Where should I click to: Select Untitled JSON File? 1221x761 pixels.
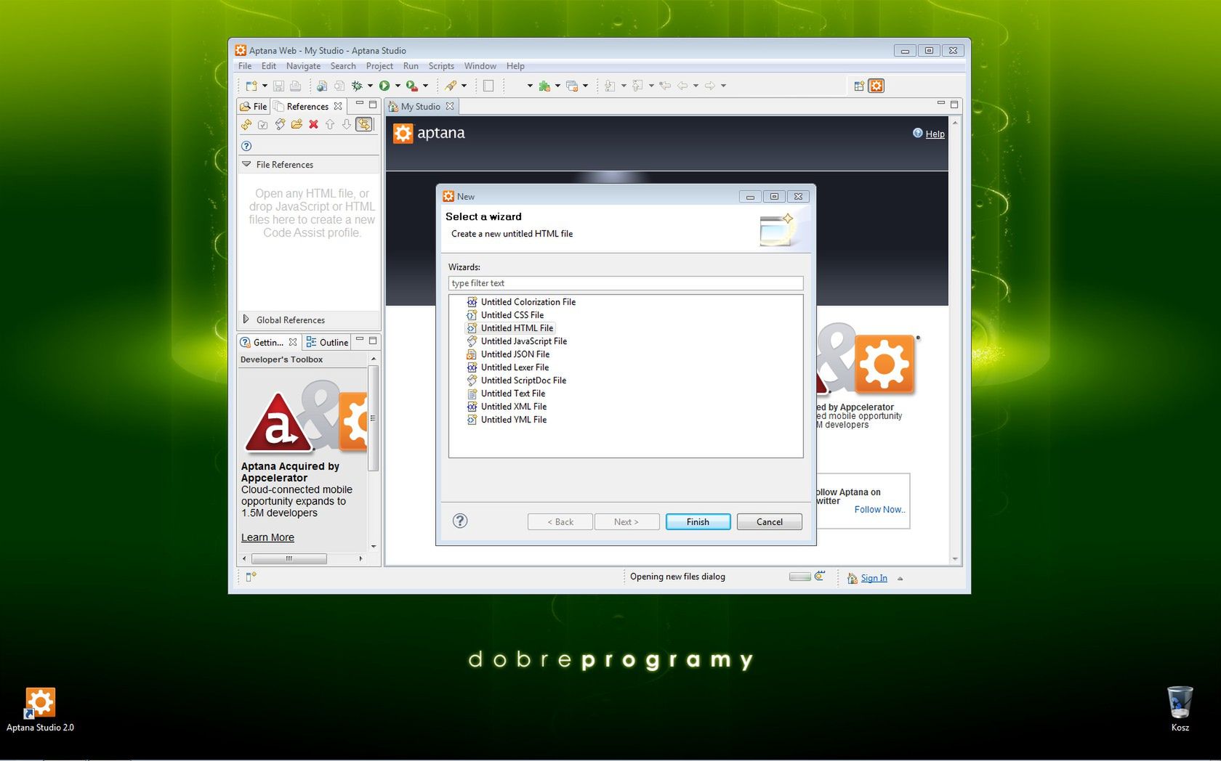coord(515,354)
